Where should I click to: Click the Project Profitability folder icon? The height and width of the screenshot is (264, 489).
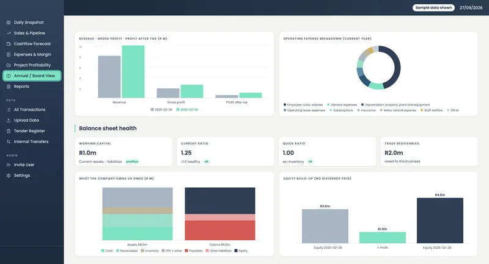coord(9,65)
